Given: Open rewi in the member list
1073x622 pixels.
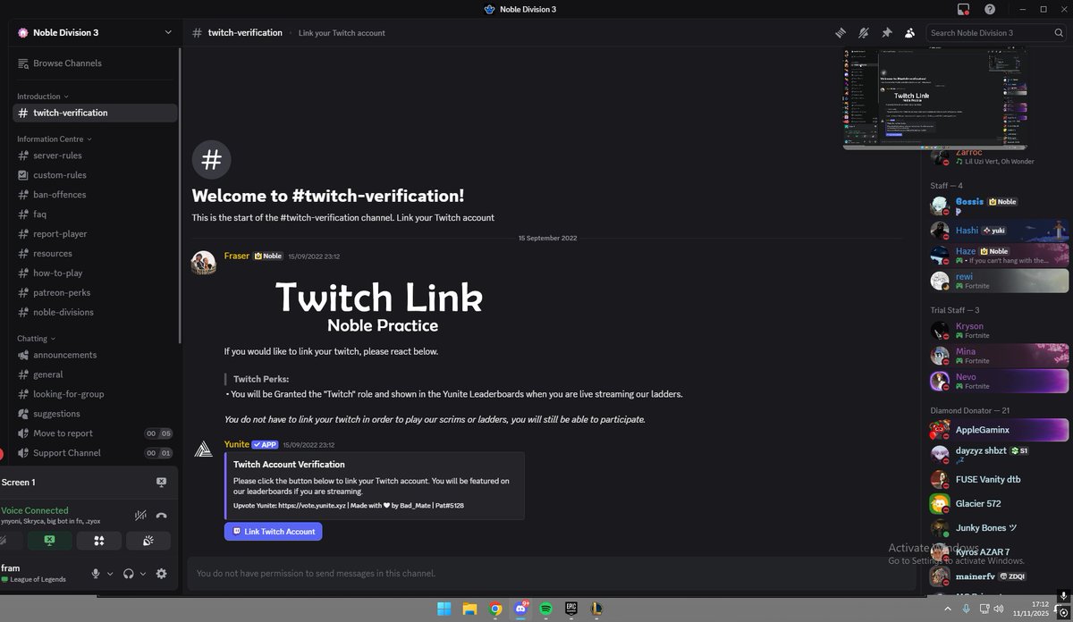Looking at the screenshot, I should pos(999,281).
